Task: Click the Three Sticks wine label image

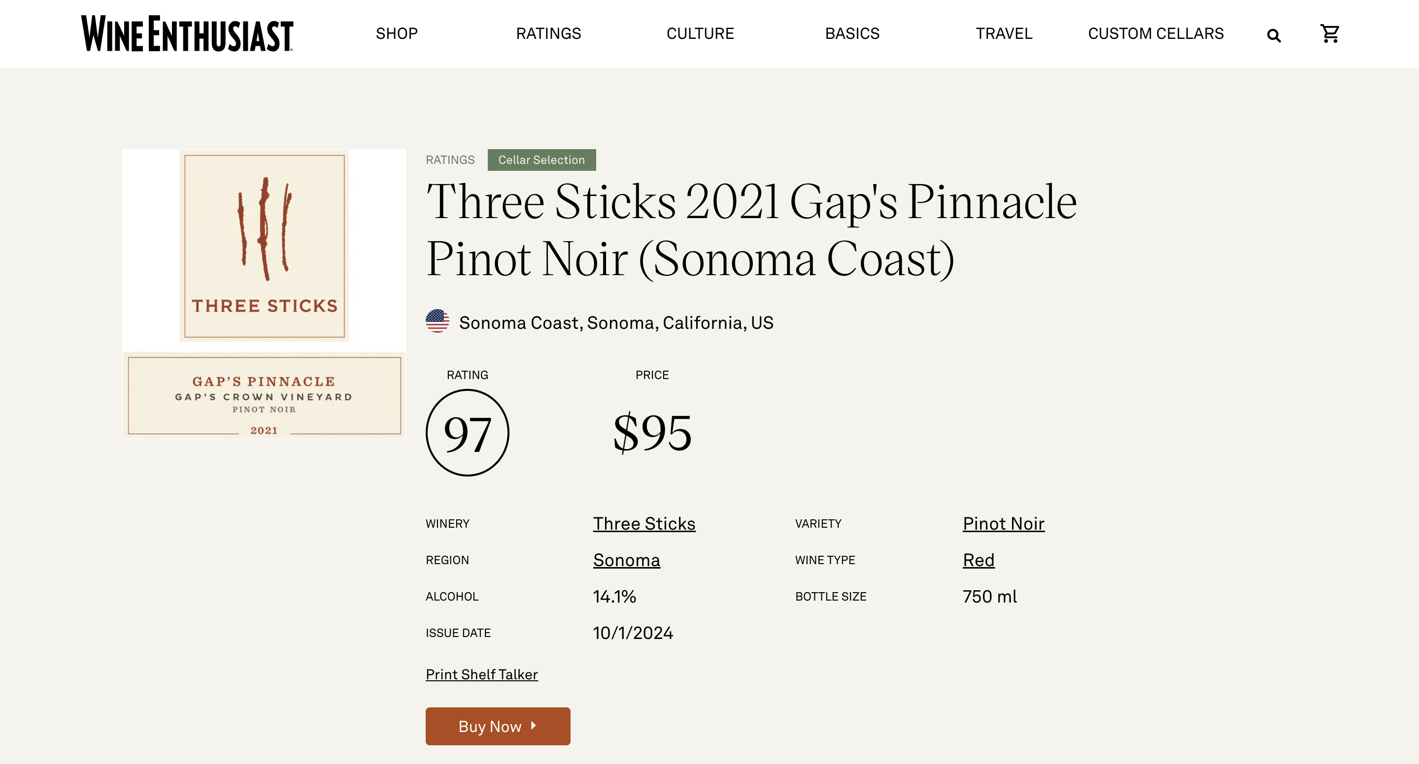Action: click(x=264, y=293)
